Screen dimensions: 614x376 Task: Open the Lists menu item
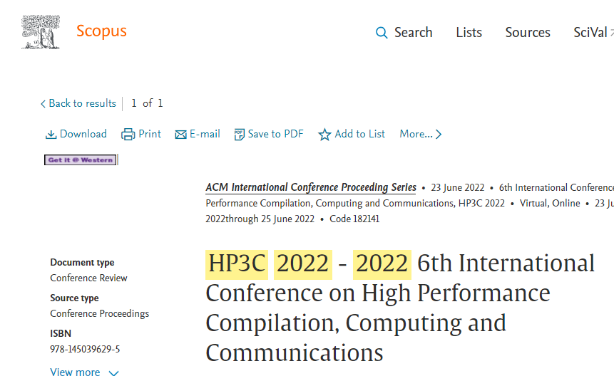point(469,33)
